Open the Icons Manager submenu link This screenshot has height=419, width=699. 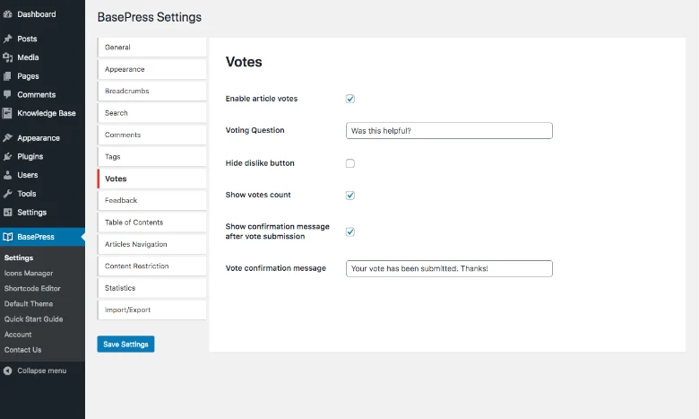click(29, 273)
